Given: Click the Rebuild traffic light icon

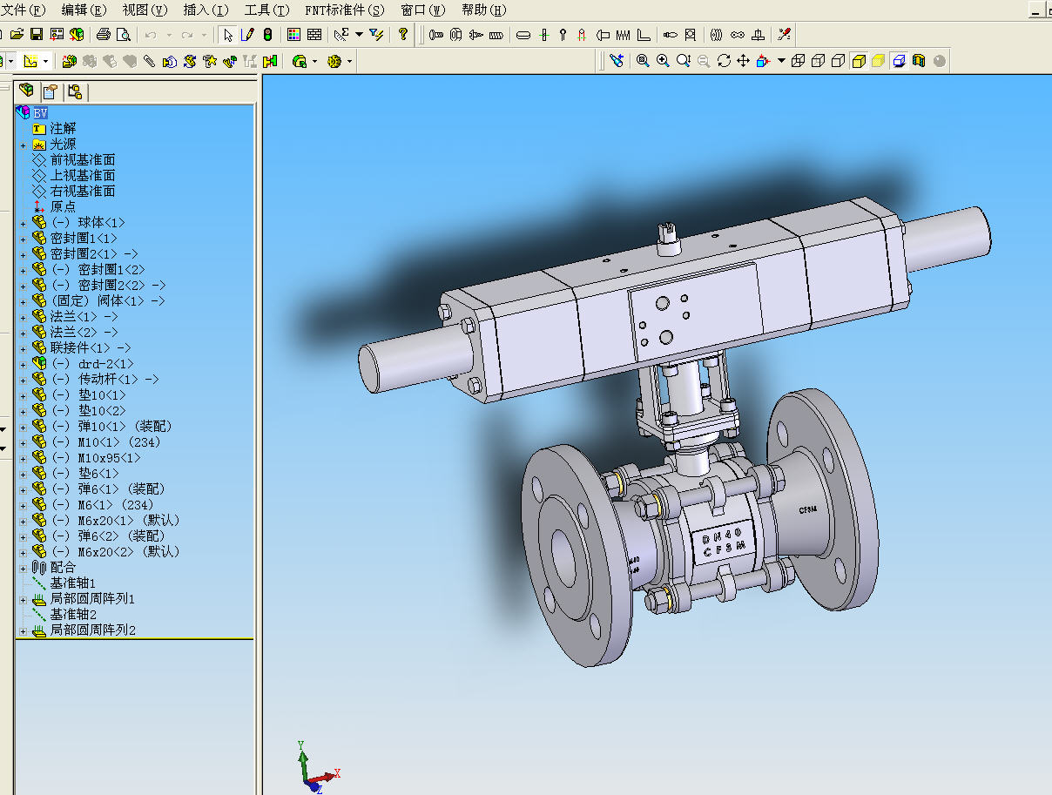Looking at the screenshot, I should tap(267, 35).
